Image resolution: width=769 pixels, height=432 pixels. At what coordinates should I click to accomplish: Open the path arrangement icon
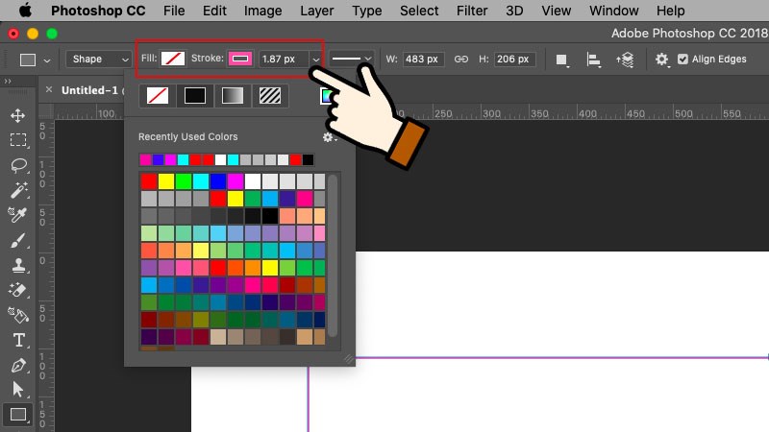click(626, 60)
